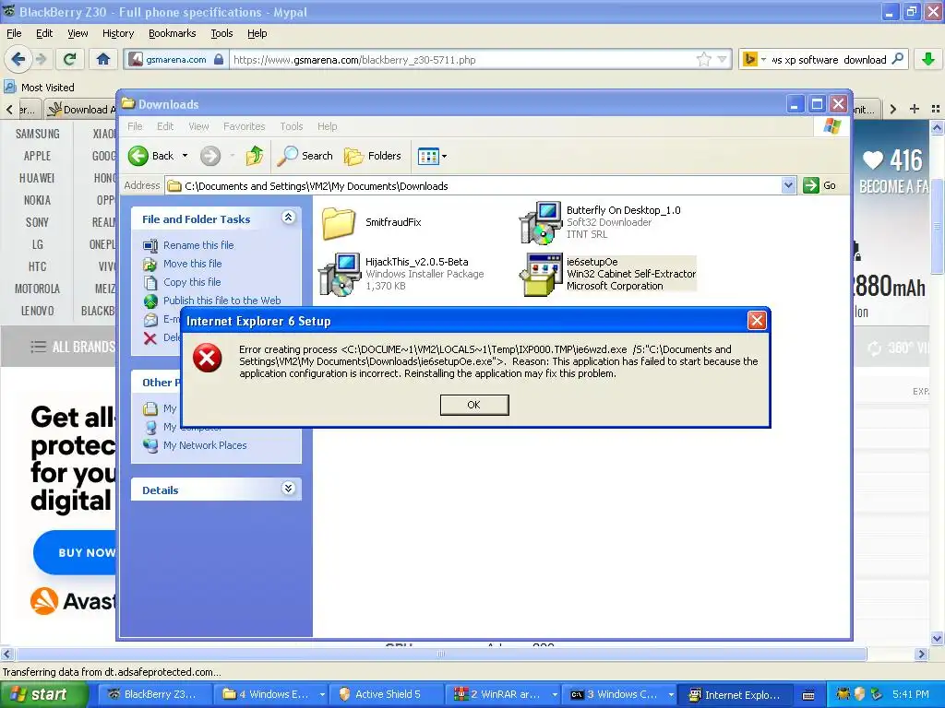Image resolution: width=945 pixels, height=708 pixels.
Task: Click Back in the Downloads Explorer window
Action: coord(152,156)
